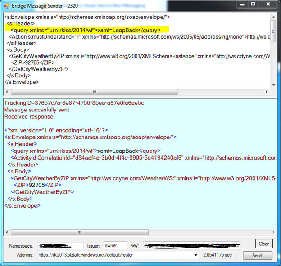Click the Bridge Message Sender app icon
This screenshot has height=266, width=281.
tap(6, 6)
